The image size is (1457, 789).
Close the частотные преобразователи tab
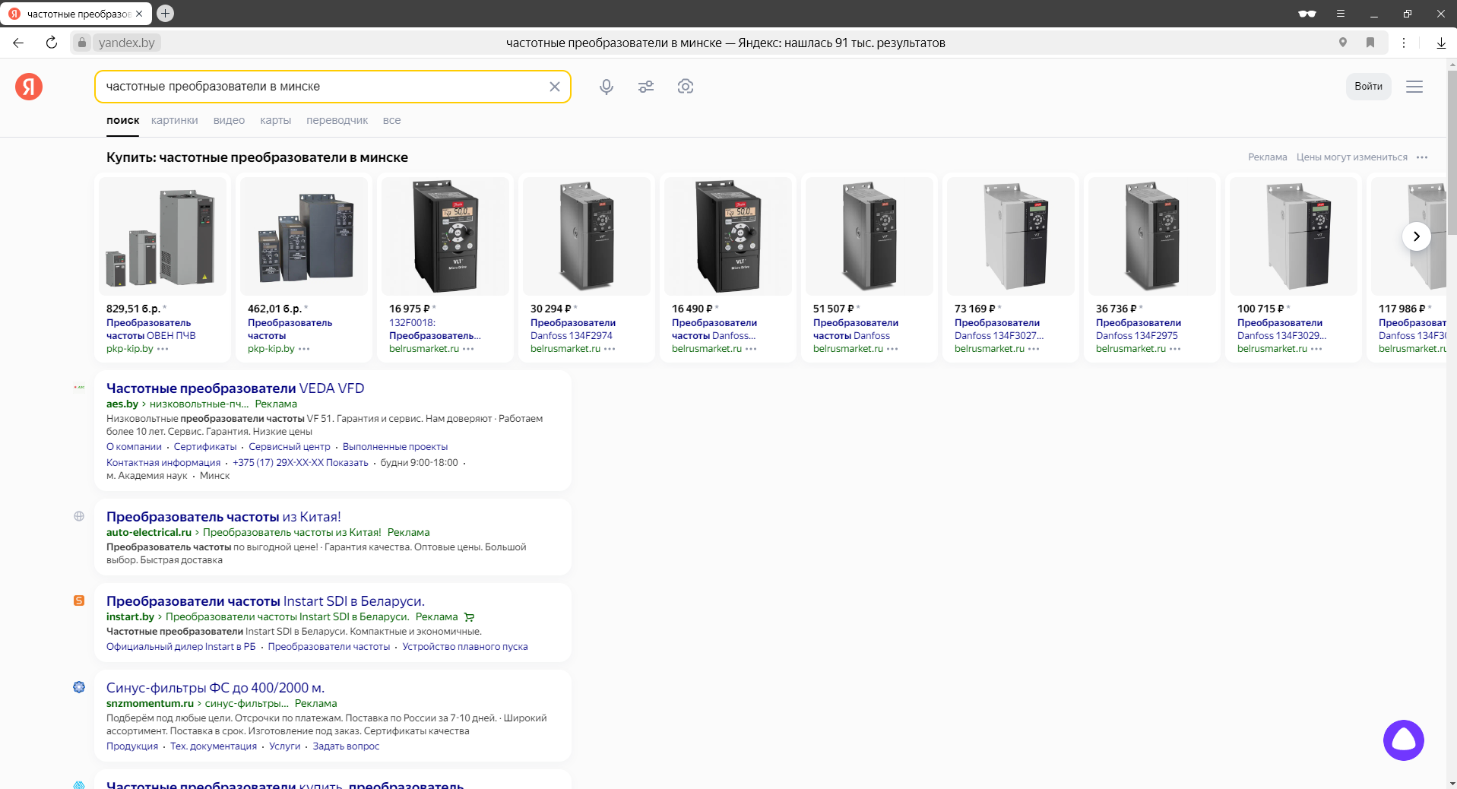tap(139, 14)
